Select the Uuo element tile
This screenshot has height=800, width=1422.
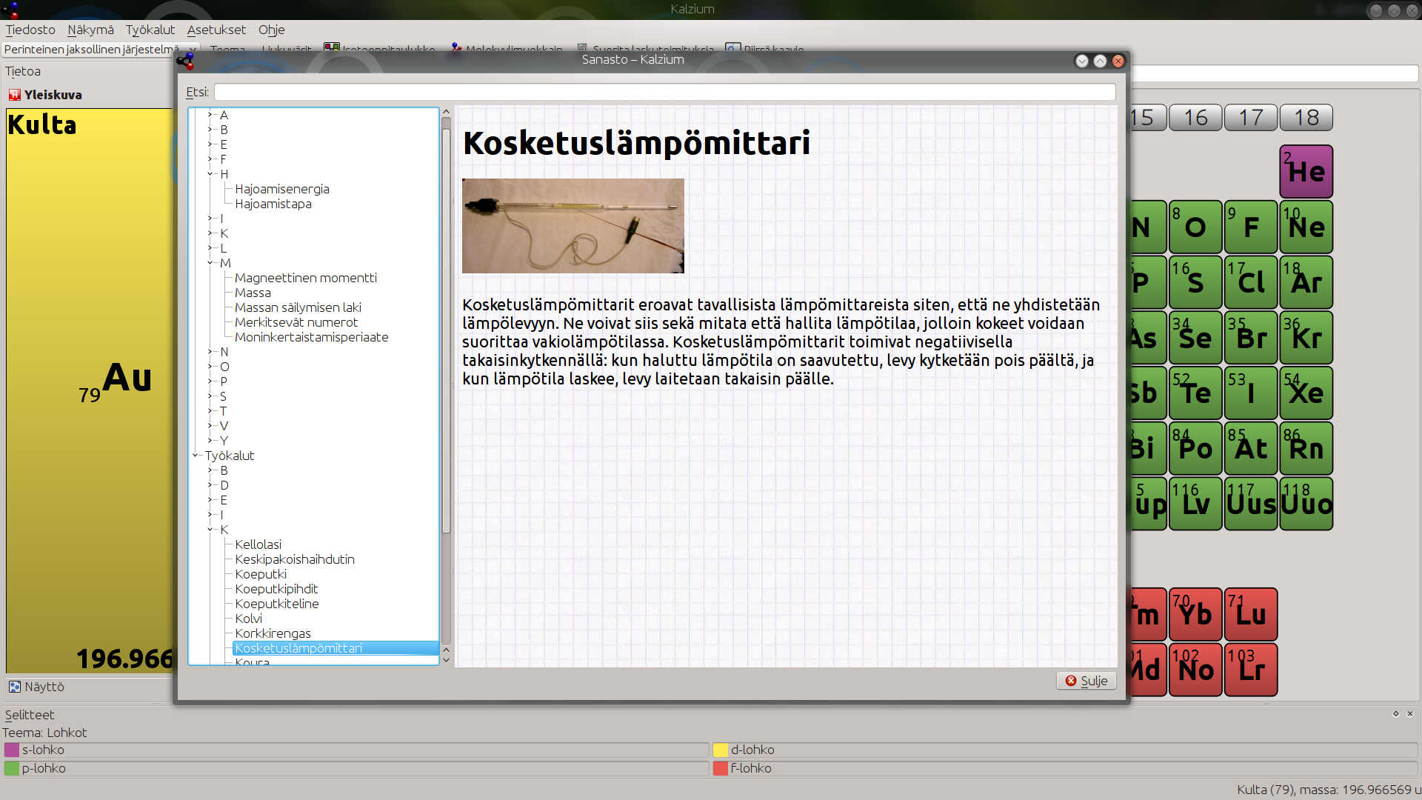click(x=1306, y=504)
